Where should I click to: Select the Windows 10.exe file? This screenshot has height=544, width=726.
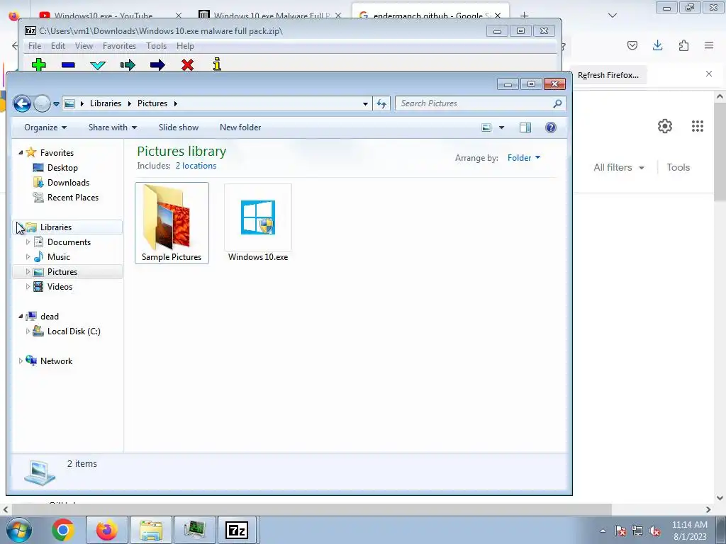click(258, 223)
